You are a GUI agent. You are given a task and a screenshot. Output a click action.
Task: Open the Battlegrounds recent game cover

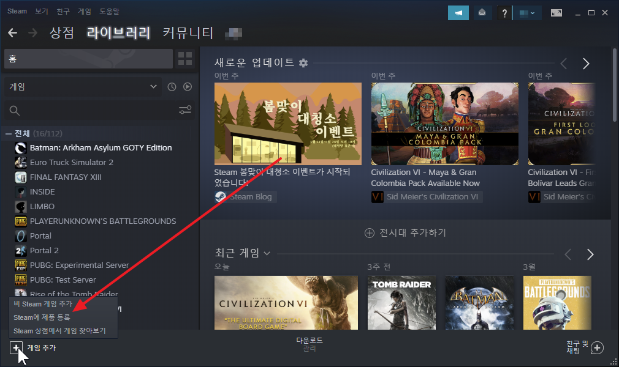[x=557, y=303]
